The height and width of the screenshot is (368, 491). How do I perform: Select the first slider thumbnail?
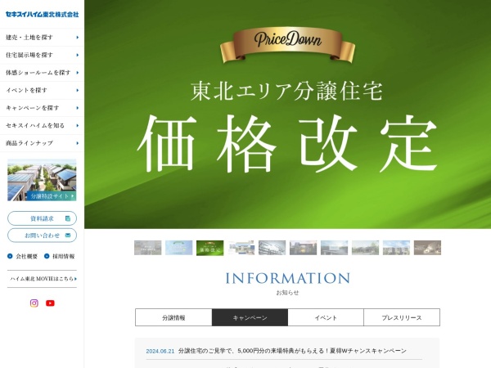pos(148,248)
